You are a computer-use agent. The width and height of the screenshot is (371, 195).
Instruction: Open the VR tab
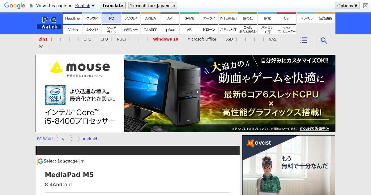coord(189,30)
